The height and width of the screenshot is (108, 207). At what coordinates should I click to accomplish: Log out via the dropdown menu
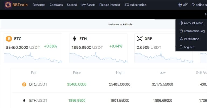189,47
